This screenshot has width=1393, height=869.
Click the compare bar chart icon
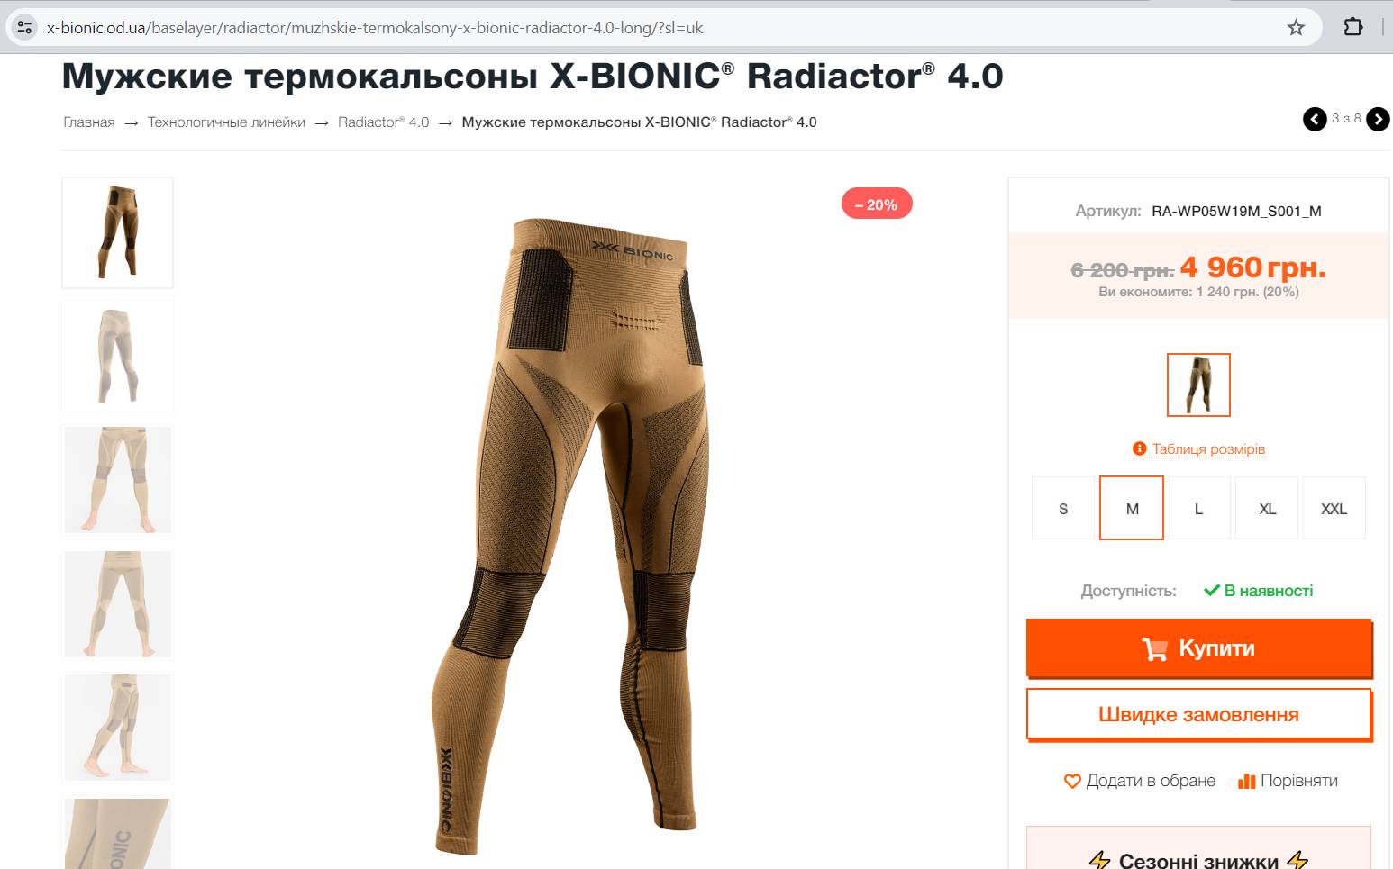click(x=1247, y=781)
